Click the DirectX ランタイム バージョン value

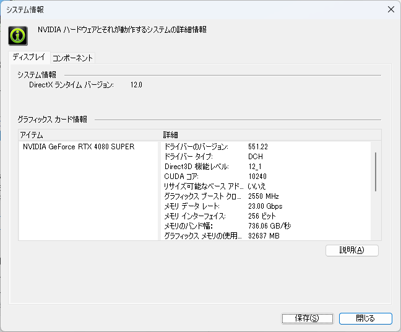[x=136, y=85]
